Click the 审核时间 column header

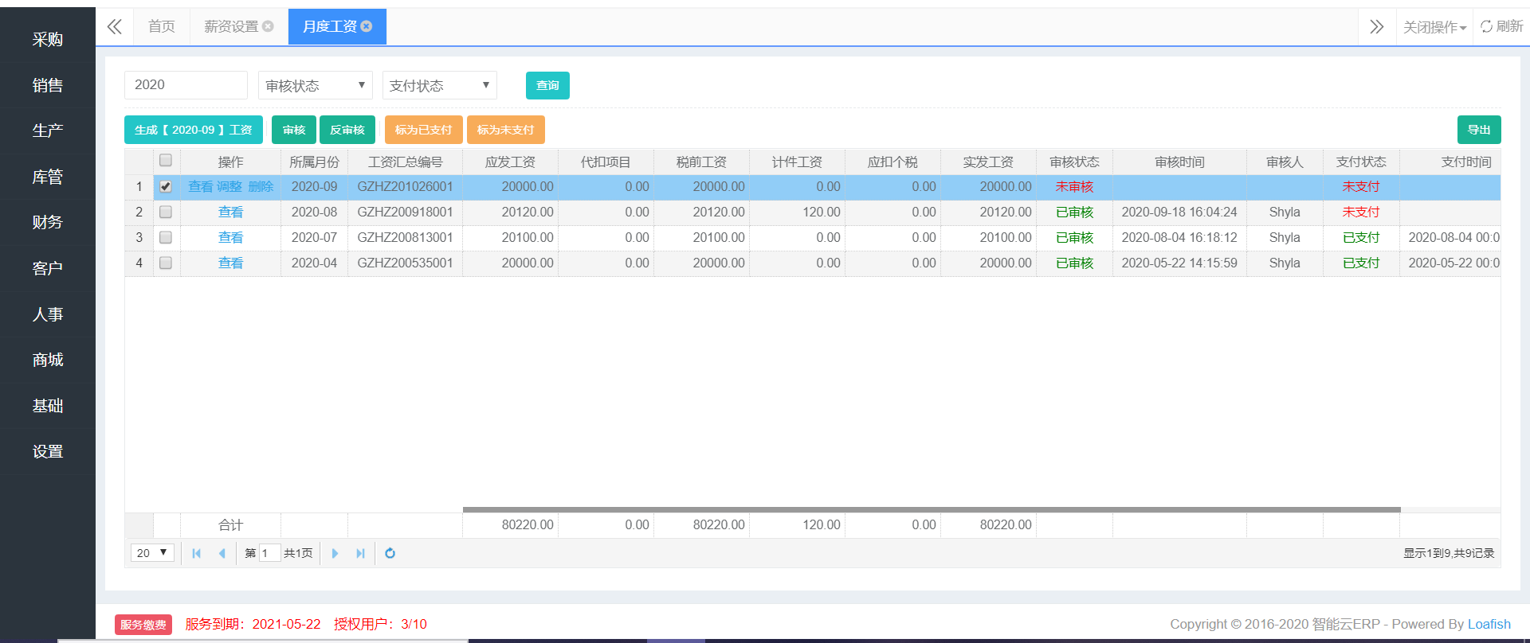[1179, 162]
